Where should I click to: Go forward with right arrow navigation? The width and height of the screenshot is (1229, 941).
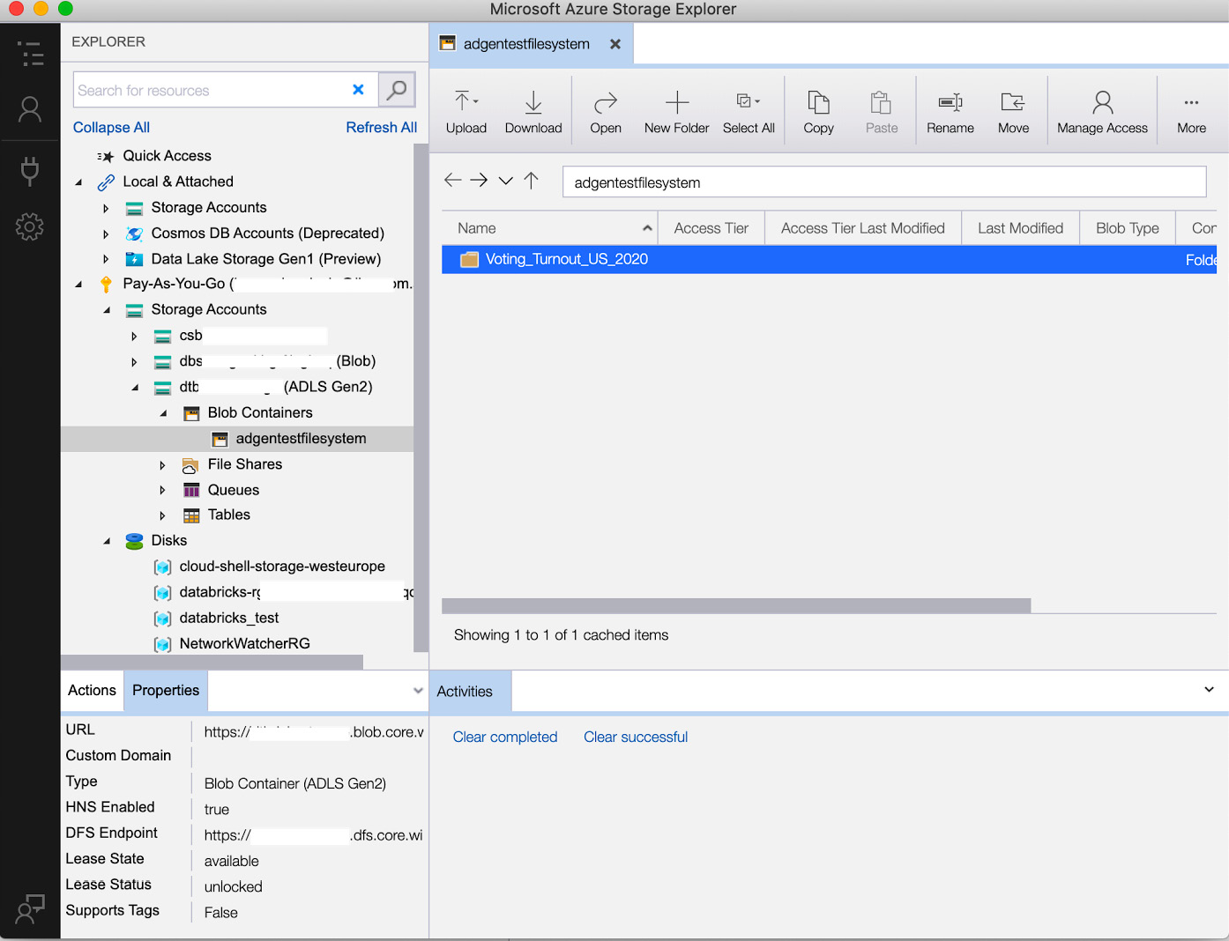[x=479, y=180]
